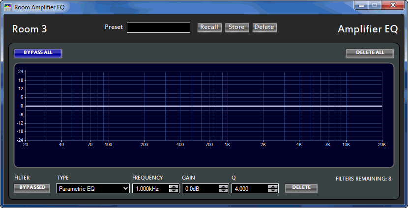Decrease frequency with the down arrow
The height and width of the screenshot is (208, 408).
174,191
